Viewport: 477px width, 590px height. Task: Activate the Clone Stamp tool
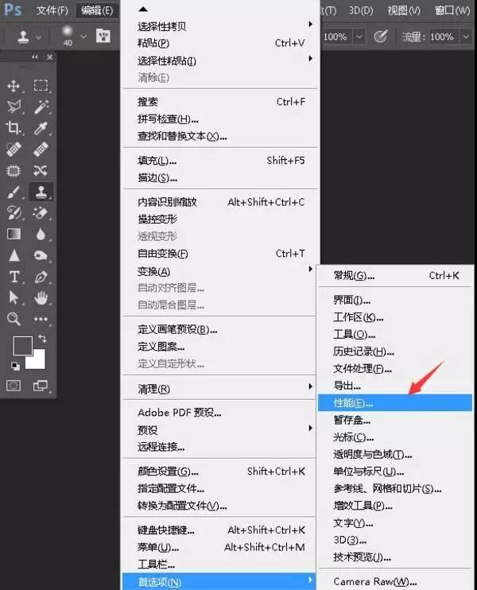(41, 192)
